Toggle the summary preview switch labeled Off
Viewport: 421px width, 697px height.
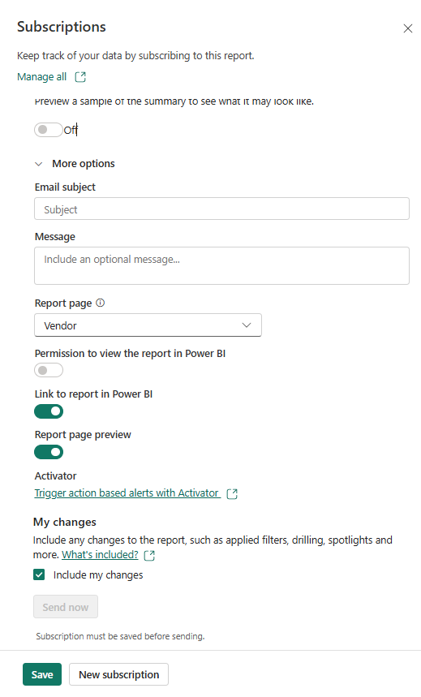(49, 130)
